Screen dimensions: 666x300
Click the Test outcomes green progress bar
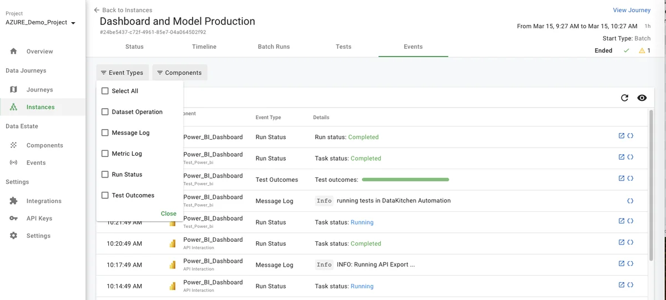tap(405, 180)
